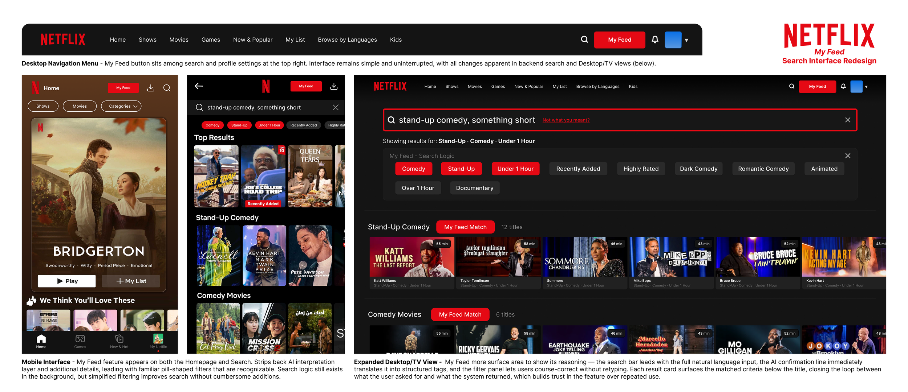Click My Feed Match beside Stand-Up Comedy

pos(465,227)
